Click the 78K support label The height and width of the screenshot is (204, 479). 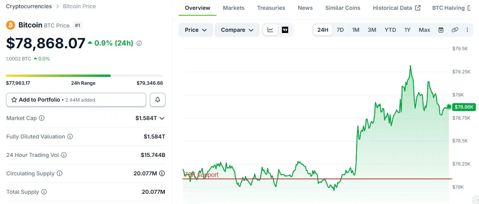click(201, 175)
